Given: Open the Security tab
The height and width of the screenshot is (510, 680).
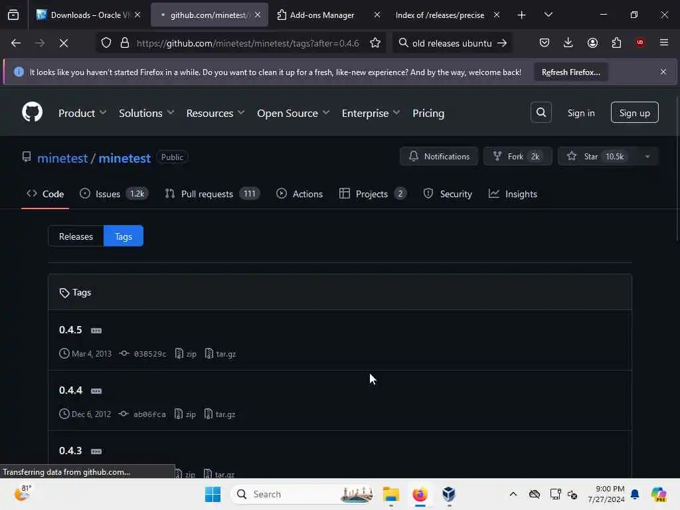Looking at the screenshot, I should point(447,194).
